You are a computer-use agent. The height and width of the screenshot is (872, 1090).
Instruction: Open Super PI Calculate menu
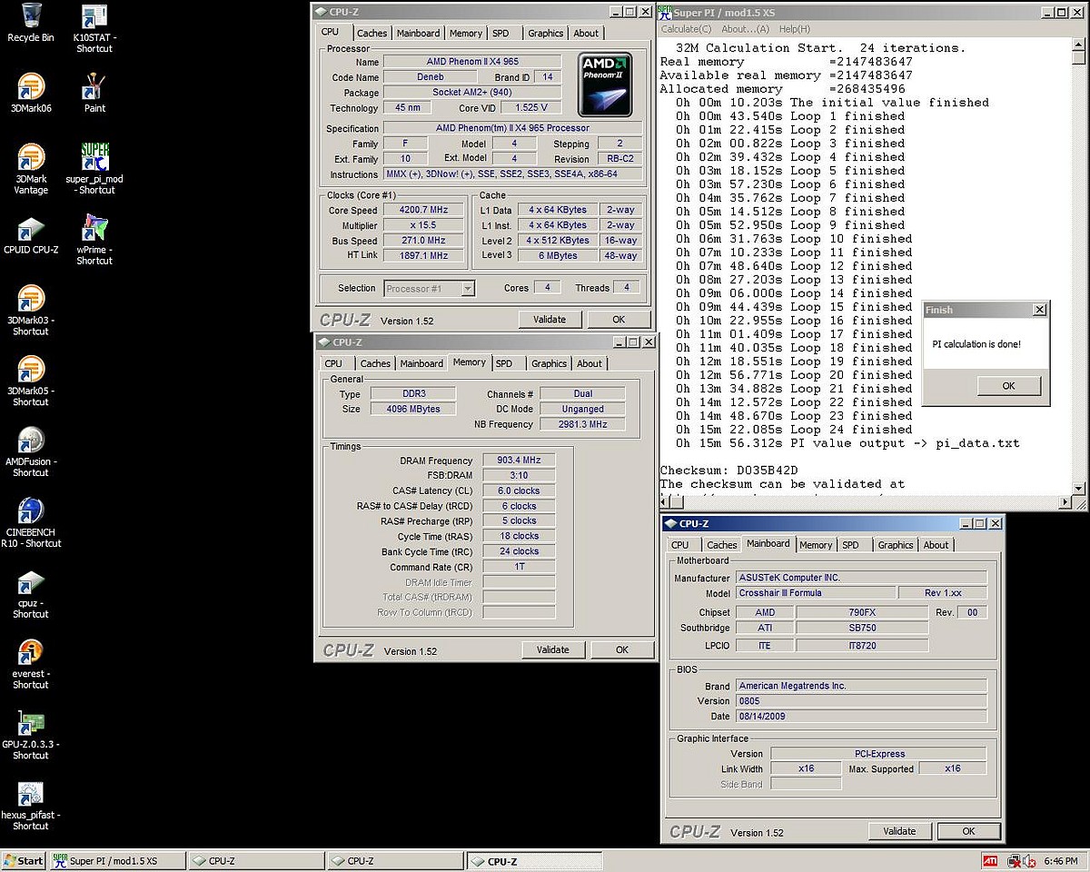(687, 29)
